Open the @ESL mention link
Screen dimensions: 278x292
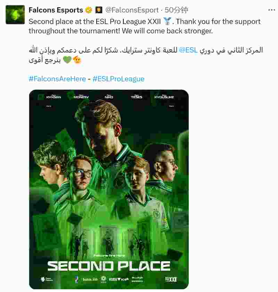pos(188,50)
